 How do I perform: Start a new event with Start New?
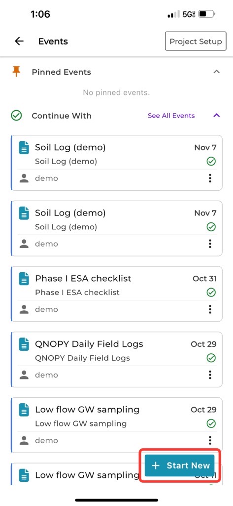pyautogui.click(x=179, y=465)
